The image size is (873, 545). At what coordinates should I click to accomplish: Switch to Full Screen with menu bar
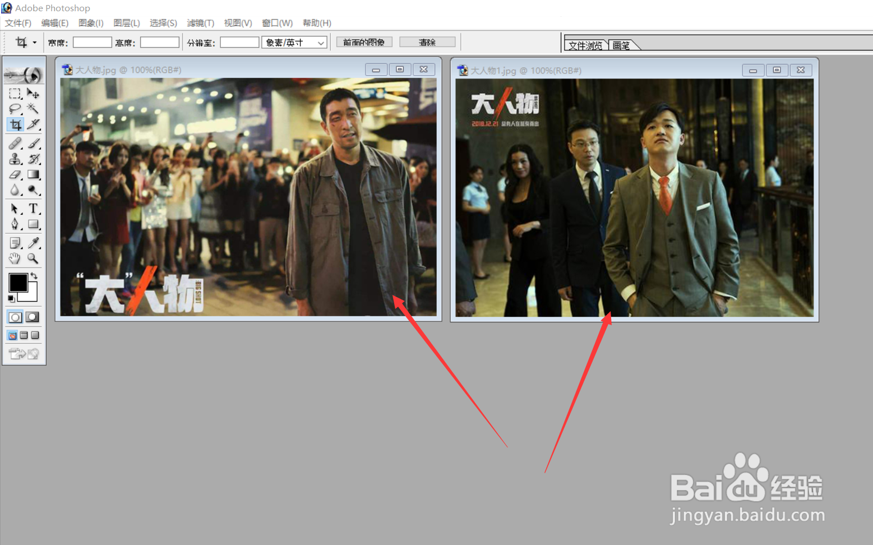coord(24,335)
